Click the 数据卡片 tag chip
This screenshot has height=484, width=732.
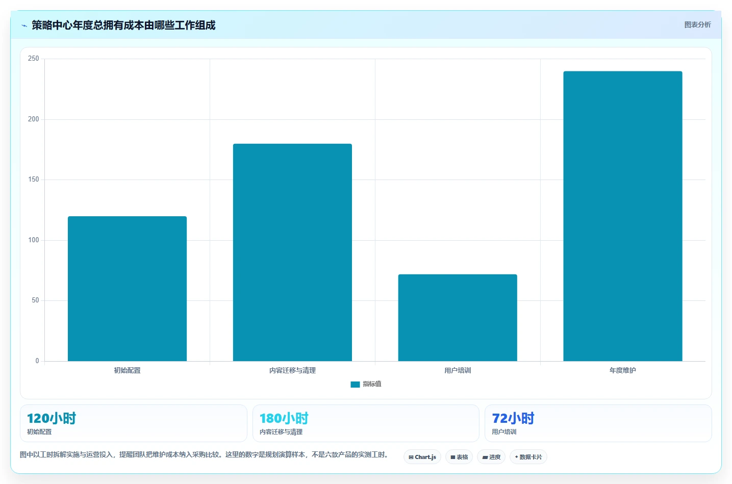(x=528, y=457)
